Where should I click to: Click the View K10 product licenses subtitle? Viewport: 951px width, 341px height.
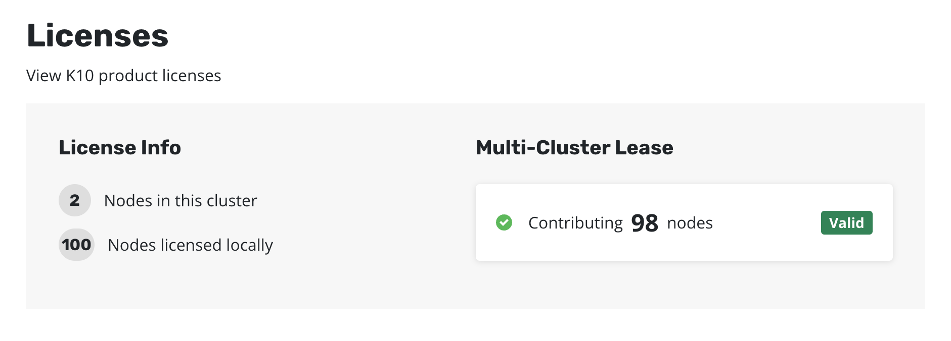[123, 76]
